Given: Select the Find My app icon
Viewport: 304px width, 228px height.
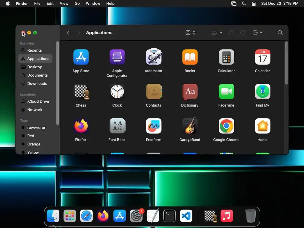Looking at the screenshot, I should click(x=262, y=91).
